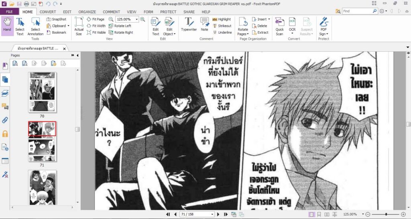Click the zoom in magnifier in ribbon
Image resolution: width=411 pixels, height=219 pixels.
(x=142, y=19)
